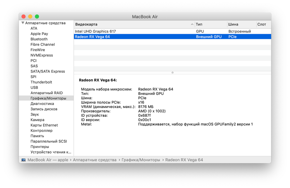Click the Шина column header
The image size is (290, 188).
pos(233,24)
